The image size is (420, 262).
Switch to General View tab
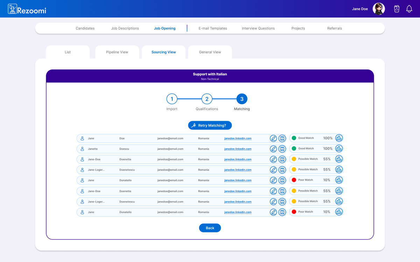pyautogui.click(x=210, y=52)
